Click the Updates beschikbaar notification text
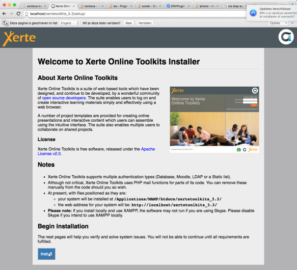 pyautogui.click(x=275, y=9)
